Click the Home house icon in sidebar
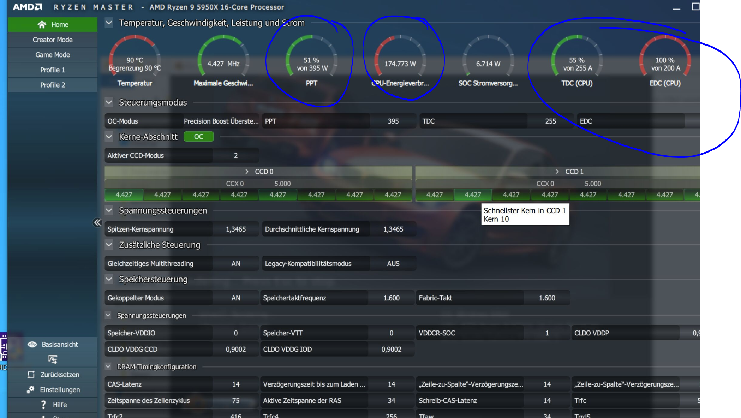 42,25
